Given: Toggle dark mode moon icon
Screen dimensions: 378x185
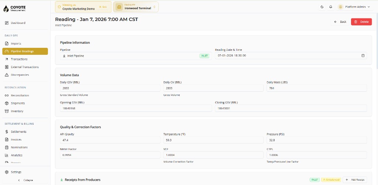Looking at the screenshot, I should 322,7.
